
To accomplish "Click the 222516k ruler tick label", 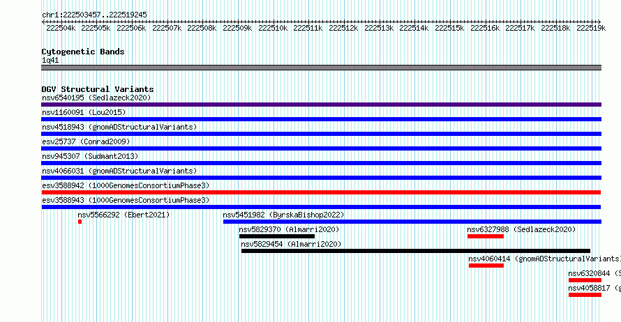I will 485,28.
